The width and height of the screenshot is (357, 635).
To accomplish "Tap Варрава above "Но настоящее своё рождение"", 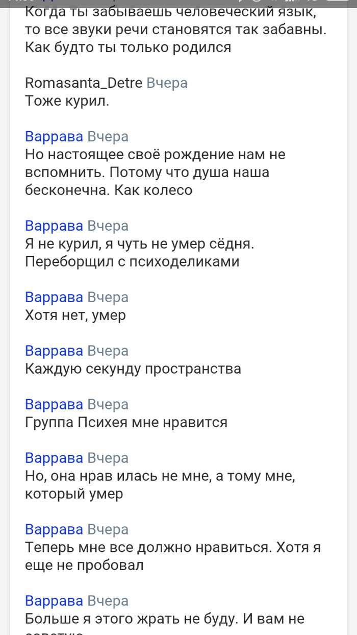I will click(x=54, y=136).
